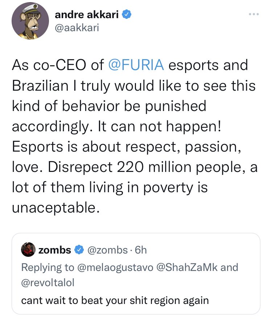Click the word 'unaceptable.' in the tweet
The height and width of the screenshot is (321, 272).
tap(55, 207)
